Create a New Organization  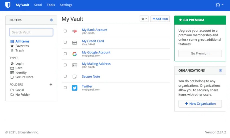pyautogui.click(x=200, y=104)
